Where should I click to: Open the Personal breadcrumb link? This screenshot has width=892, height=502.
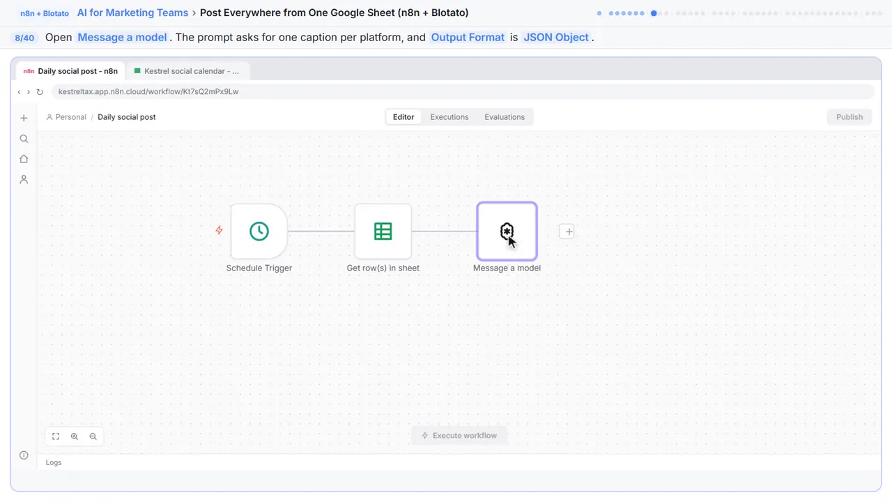pos(66,117)
